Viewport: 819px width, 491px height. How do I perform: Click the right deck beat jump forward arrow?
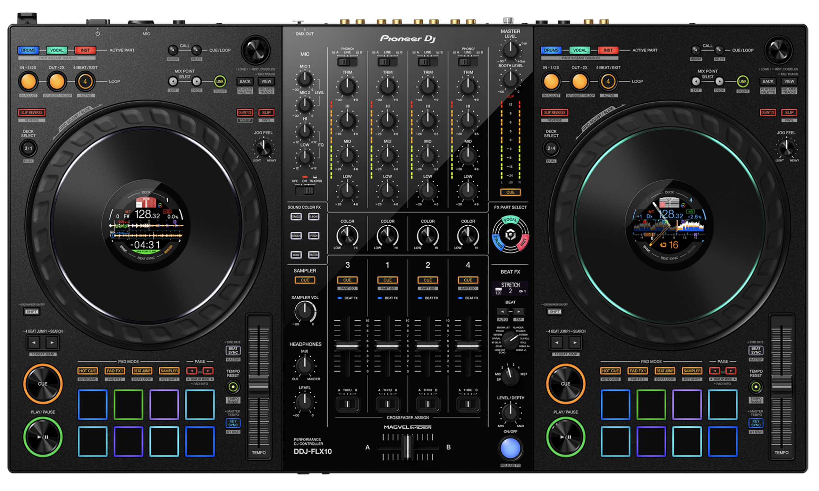575,342
